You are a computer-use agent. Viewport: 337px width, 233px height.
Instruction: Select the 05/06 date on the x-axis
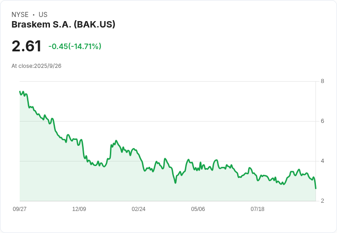198,209
